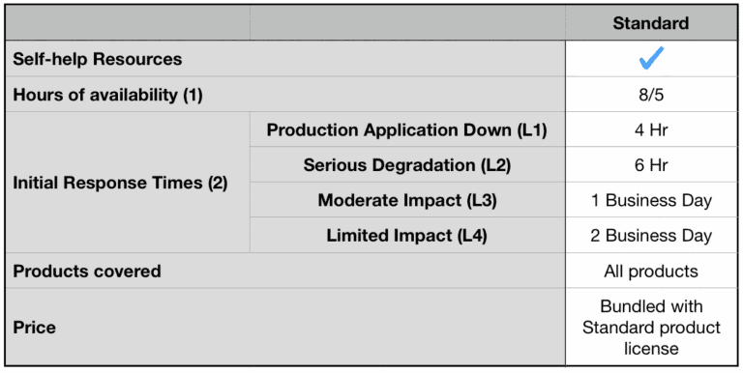The height and width of the screenshot is (373, 743).
Task: Select Bundled with Standard product license cell
Action: click(651, 327)
